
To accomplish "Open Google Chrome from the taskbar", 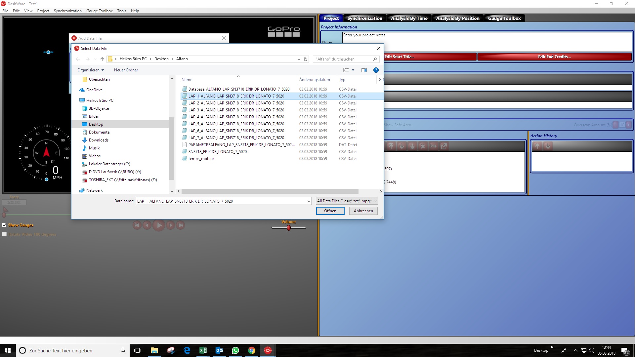I will coord(252,350).
